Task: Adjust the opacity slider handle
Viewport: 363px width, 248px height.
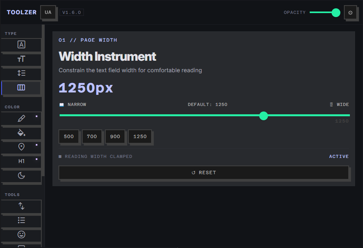Action: [336, 12]
